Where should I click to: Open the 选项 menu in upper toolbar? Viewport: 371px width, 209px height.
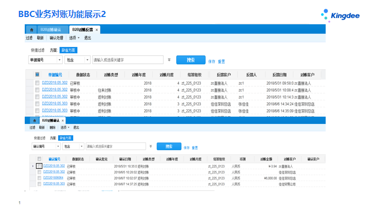point(74,38)
